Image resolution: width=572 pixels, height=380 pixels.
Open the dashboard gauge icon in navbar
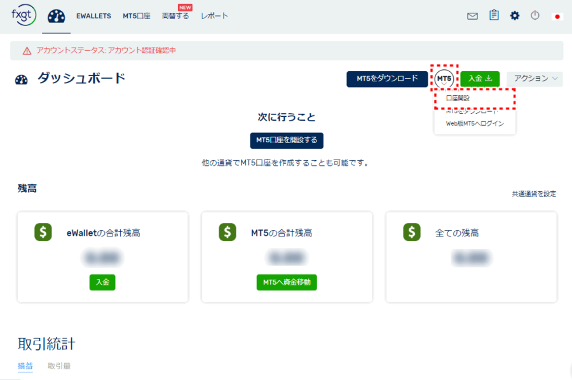[56, 17]
